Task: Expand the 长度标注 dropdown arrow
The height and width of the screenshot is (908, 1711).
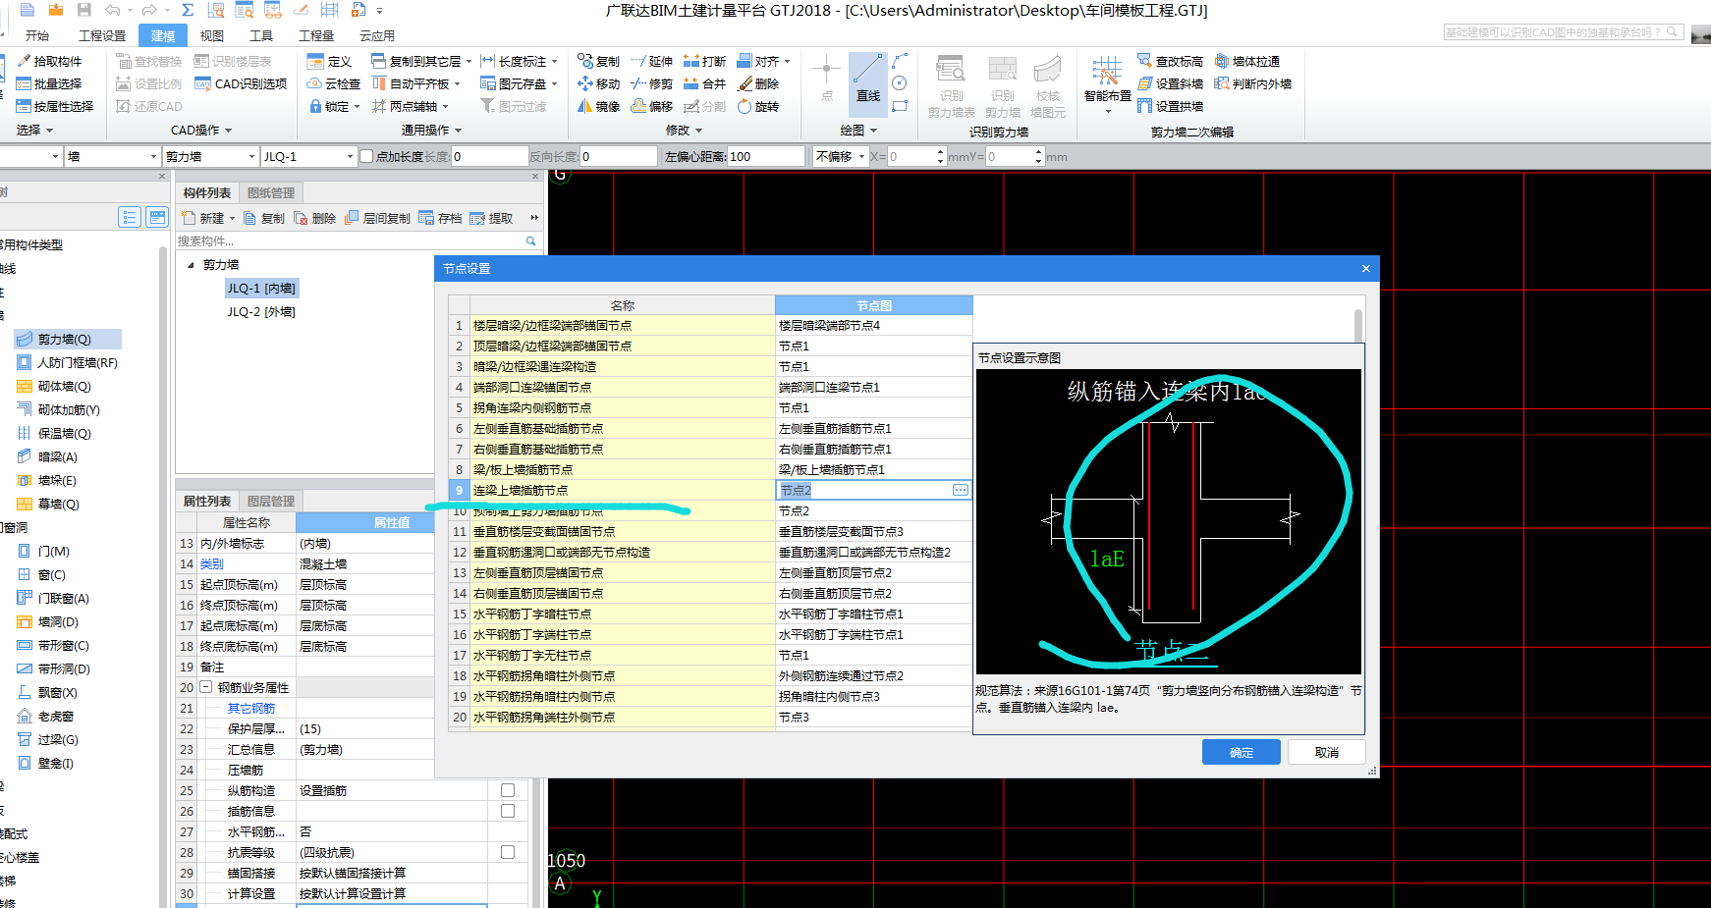Action: (x=554, y=61)
